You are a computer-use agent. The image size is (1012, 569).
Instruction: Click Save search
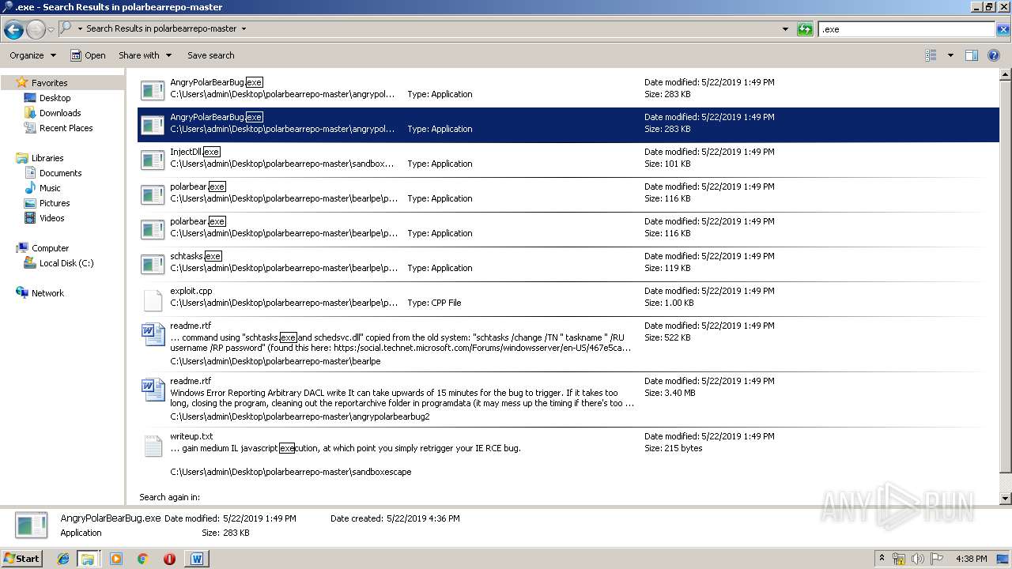[x=210, y=55]
